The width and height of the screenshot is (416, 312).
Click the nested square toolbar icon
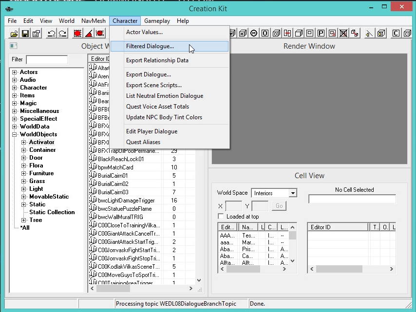coord(310,34)
